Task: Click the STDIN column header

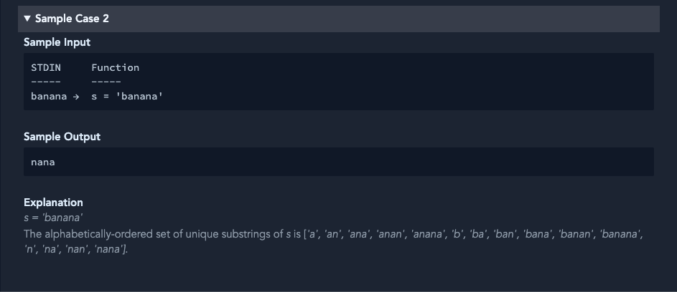Action: pyautogui.click(x=46, y=67)
